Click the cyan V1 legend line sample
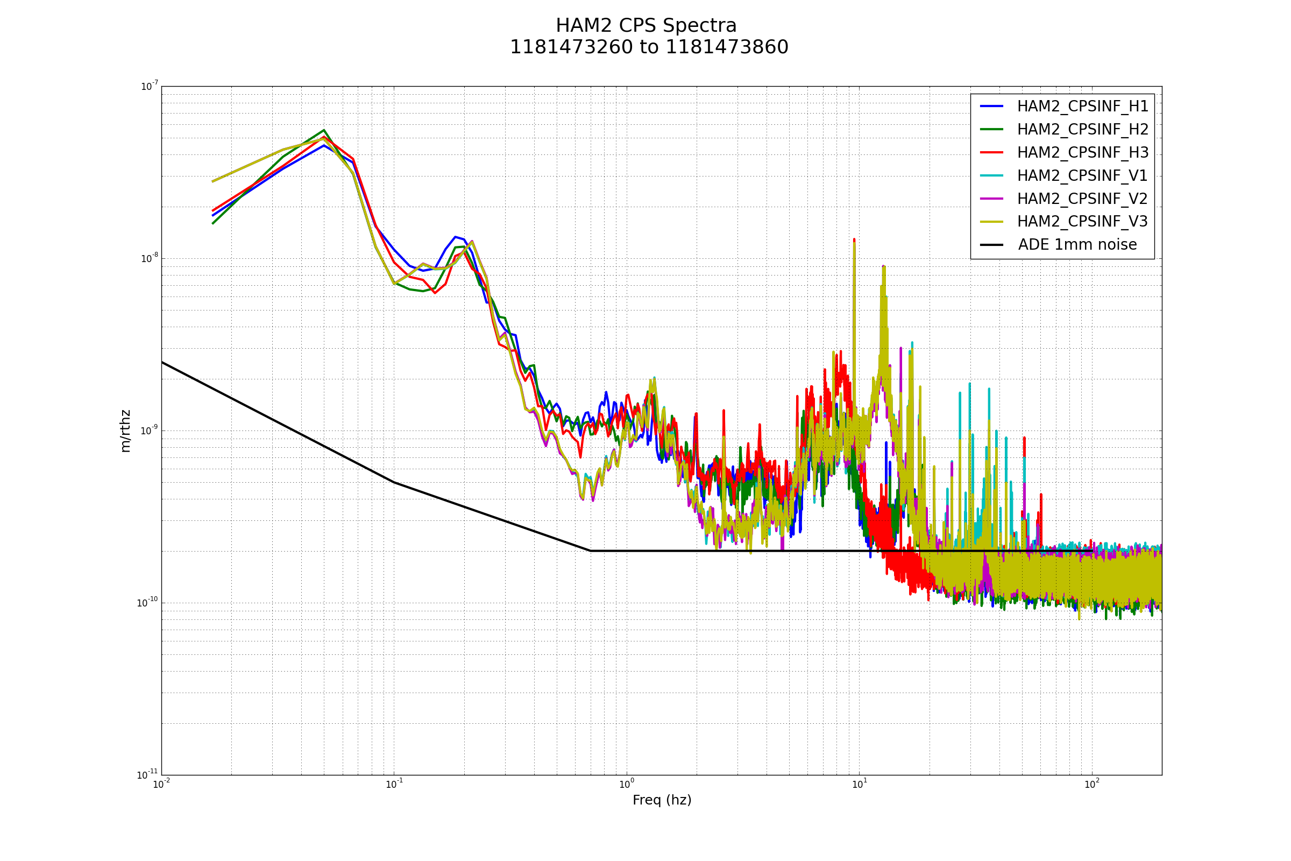Viewport: 1291px width, 861px height. [992, 176]
